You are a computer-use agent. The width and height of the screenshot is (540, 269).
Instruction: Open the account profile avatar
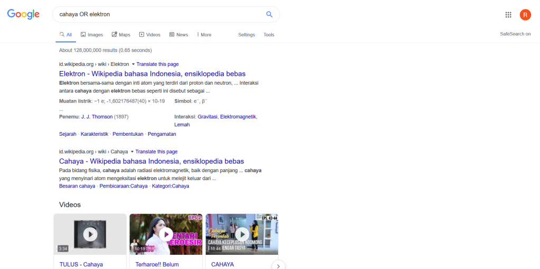tap(525, 15)
